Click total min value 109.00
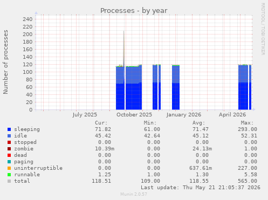Image resolution: width=268 pixels, height=200 pixels. coord(150,181)
